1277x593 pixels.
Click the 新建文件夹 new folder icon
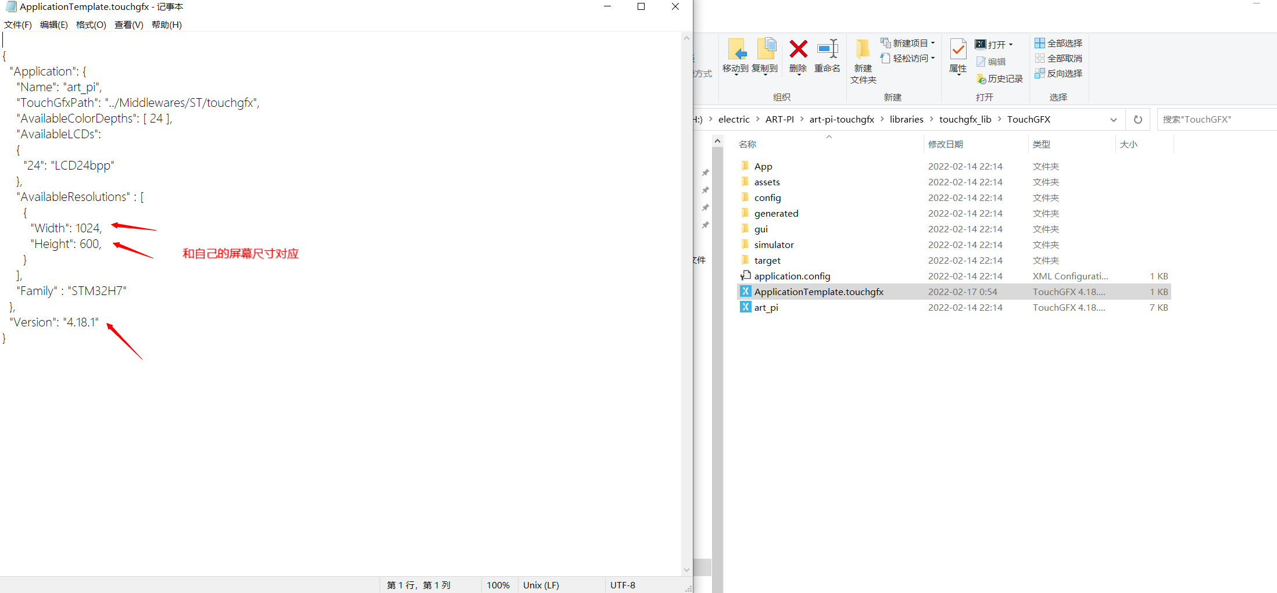(x=863, y=49)
